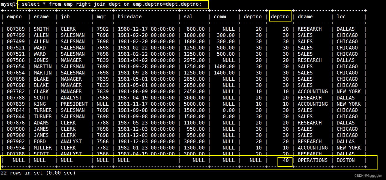Click ANALYST in the FORD row

click(x=71, y=141)
